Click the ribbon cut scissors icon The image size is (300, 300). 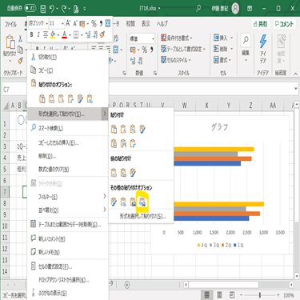point(20,38)
